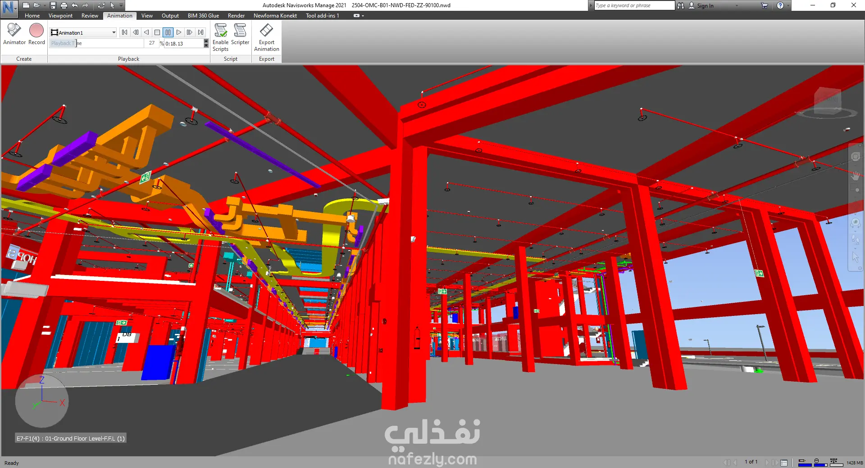The image size is (865, 468).
Task: Click the Steering Wheels navigation bar icon
Action: (x=856, y=156)
